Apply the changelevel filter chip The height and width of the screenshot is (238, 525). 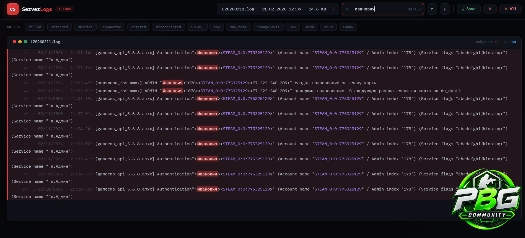[268, 27]
